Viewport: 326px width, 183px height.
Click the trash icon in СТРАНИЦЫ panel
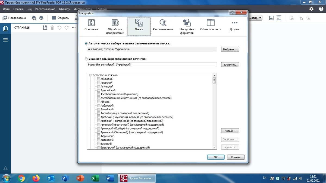tap(52, 28)
